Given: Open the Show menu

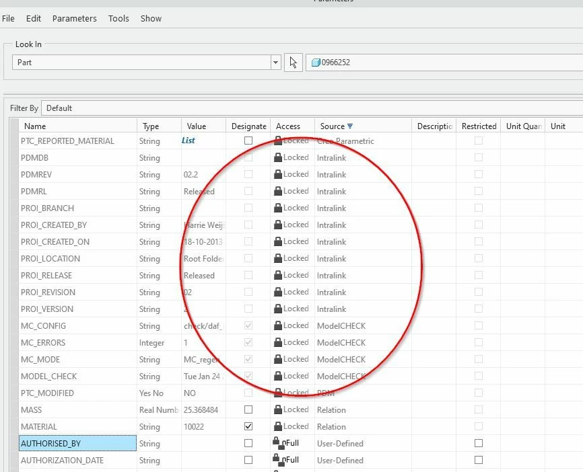Looking at the screenshot, I should (x=151, y=19).
